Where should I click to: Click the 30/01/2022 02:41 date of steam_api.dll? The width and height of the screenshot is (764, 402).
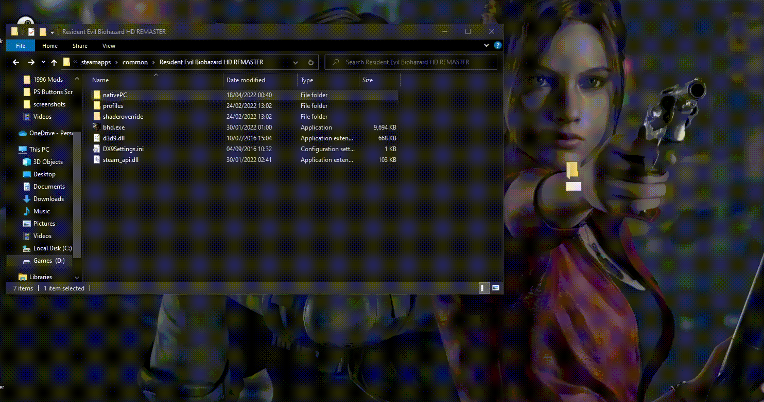249,160
